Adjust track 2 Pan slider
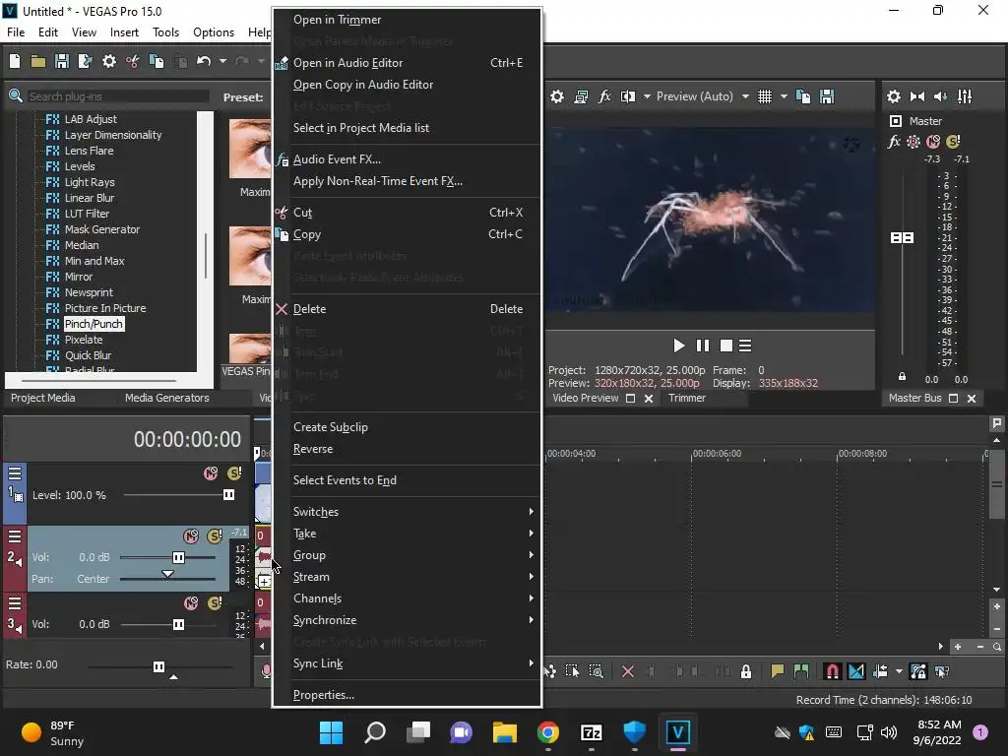 click(167, 575)
